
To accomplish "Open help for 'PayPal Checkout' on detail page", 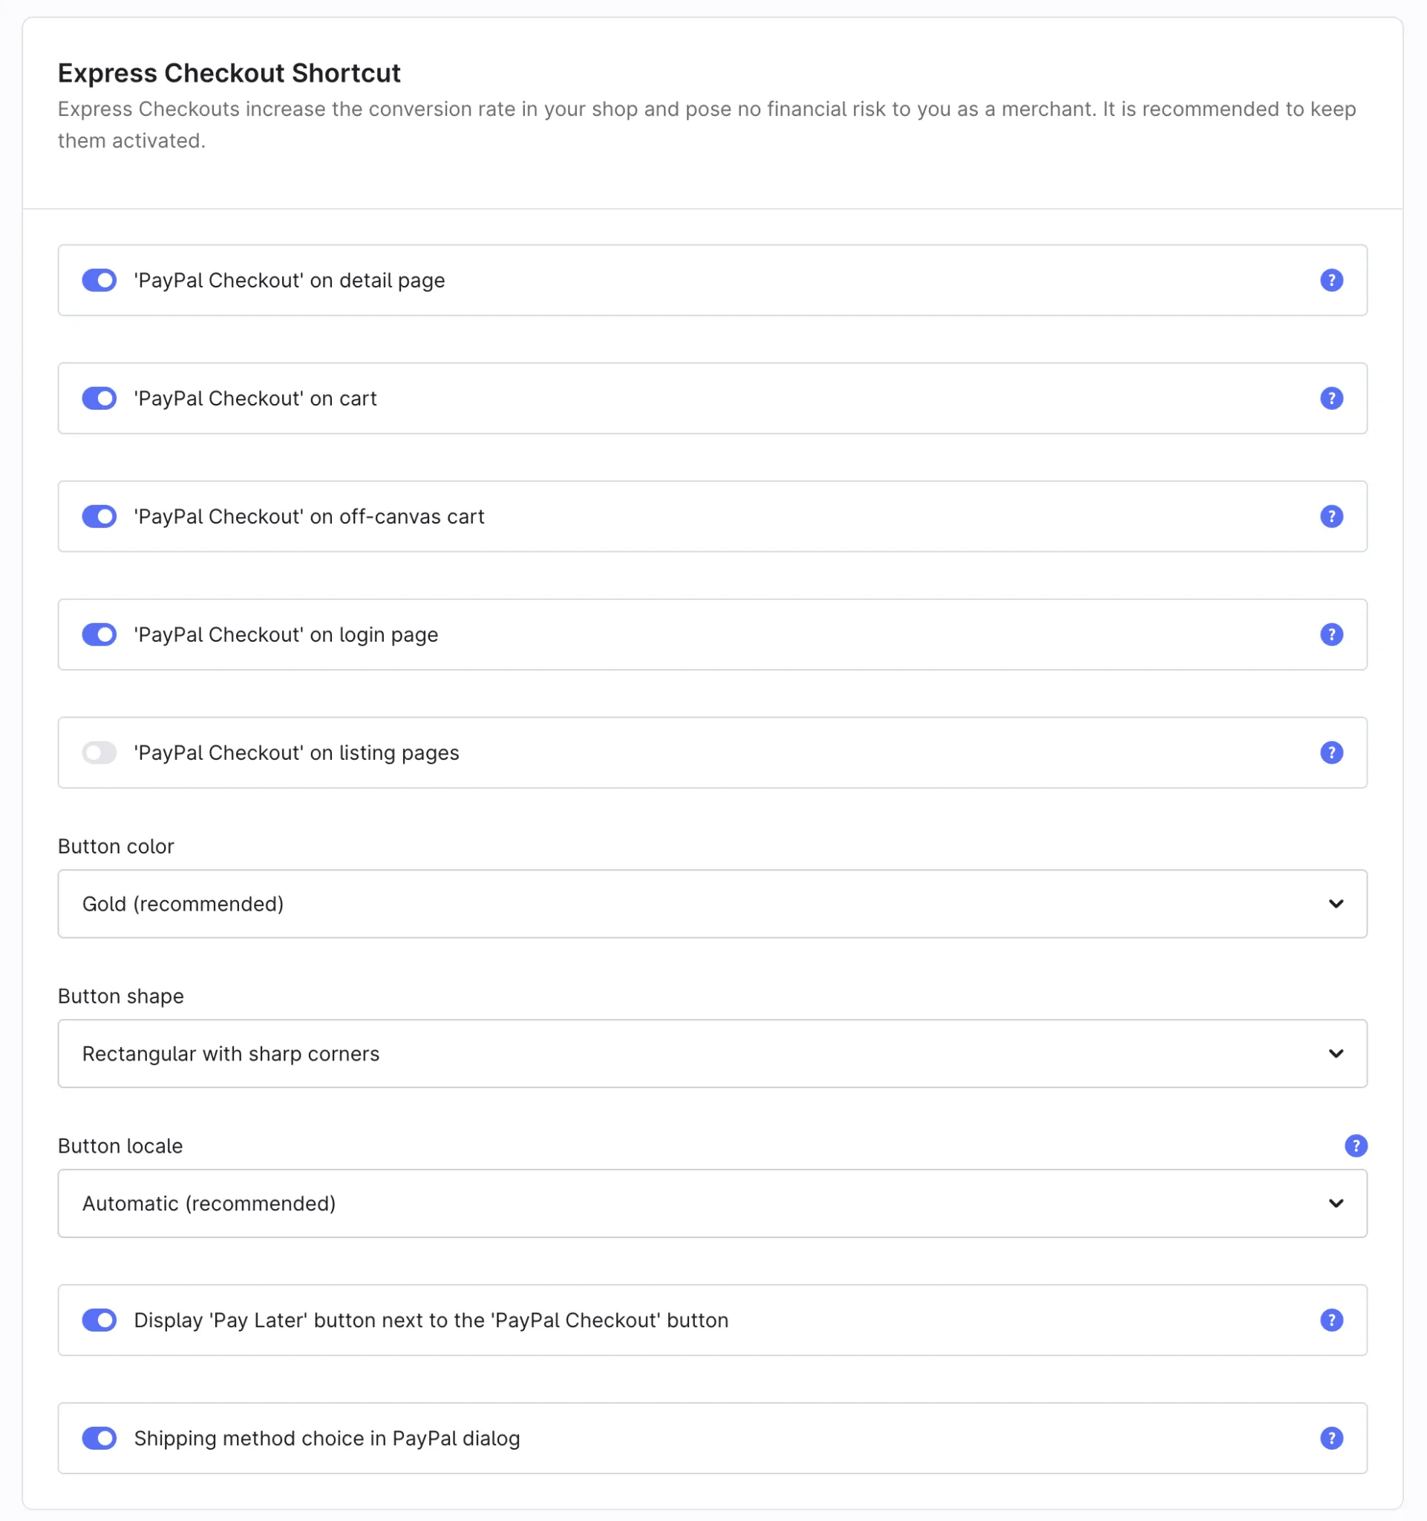I will (1331, 280).
